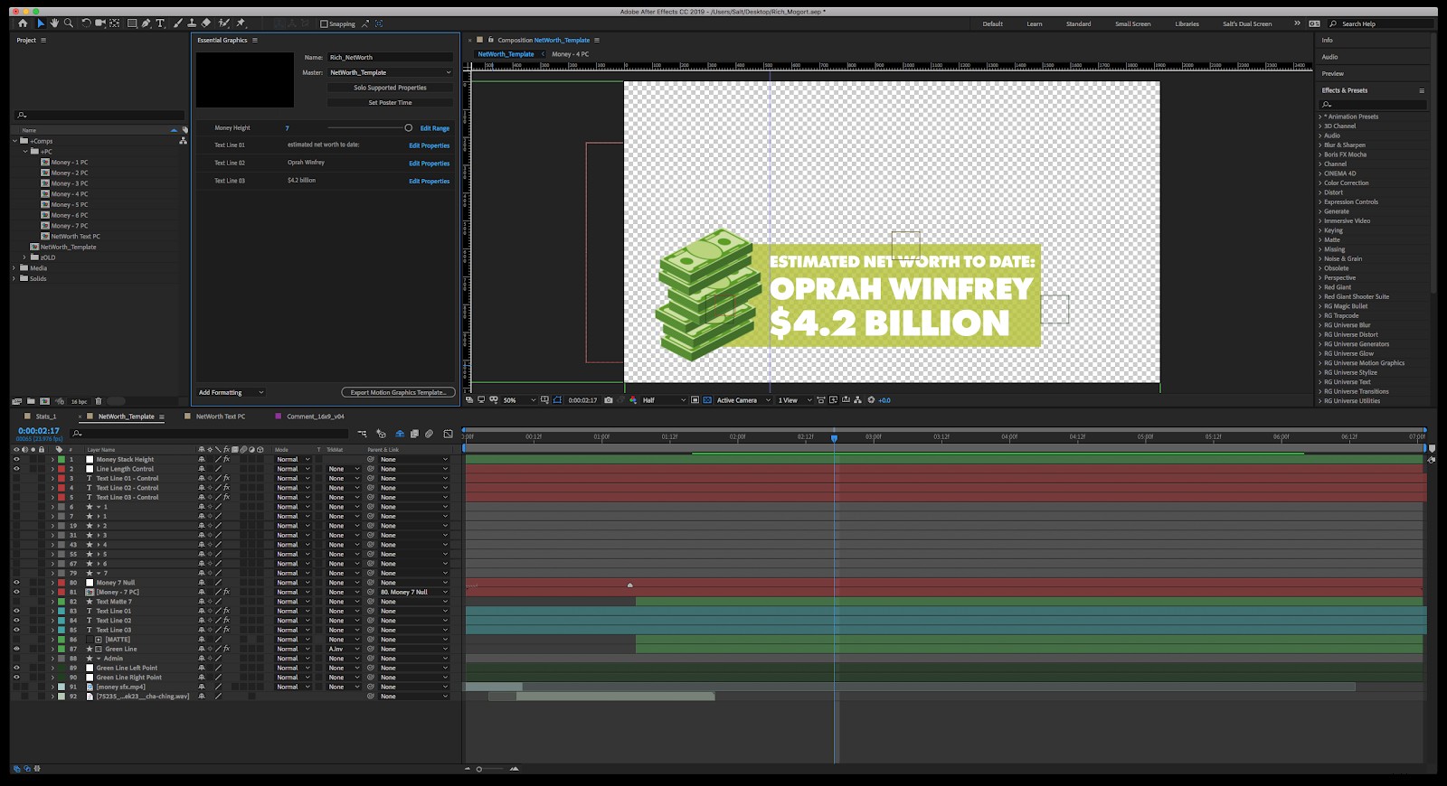The width and height of the screenshot is (1447, 786).
Task: Select the Horizontal Type tool
Action: click(161, 23)
